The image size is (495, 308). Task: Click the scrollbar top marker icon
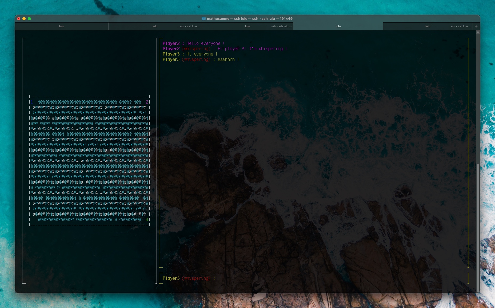[x=478, y=32]
